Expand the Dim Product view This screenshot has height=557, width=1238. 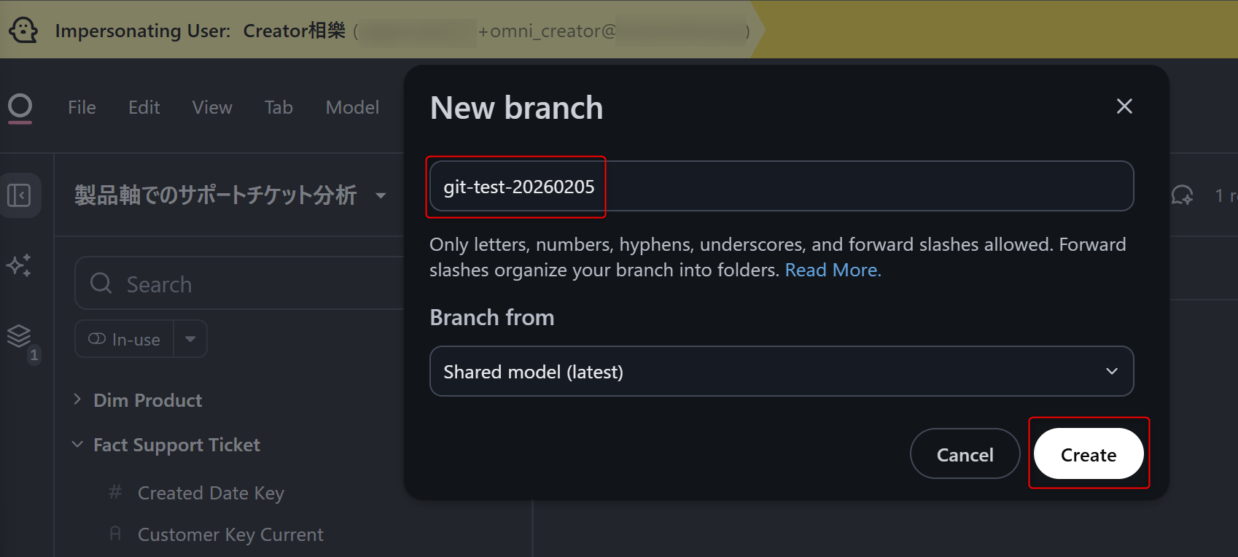point(77,400)
